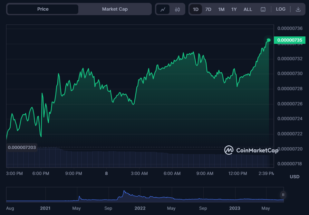The image size is (309, 215).
Task: Click the CoinMarketCap logo watermark
Action: point(251,150)
